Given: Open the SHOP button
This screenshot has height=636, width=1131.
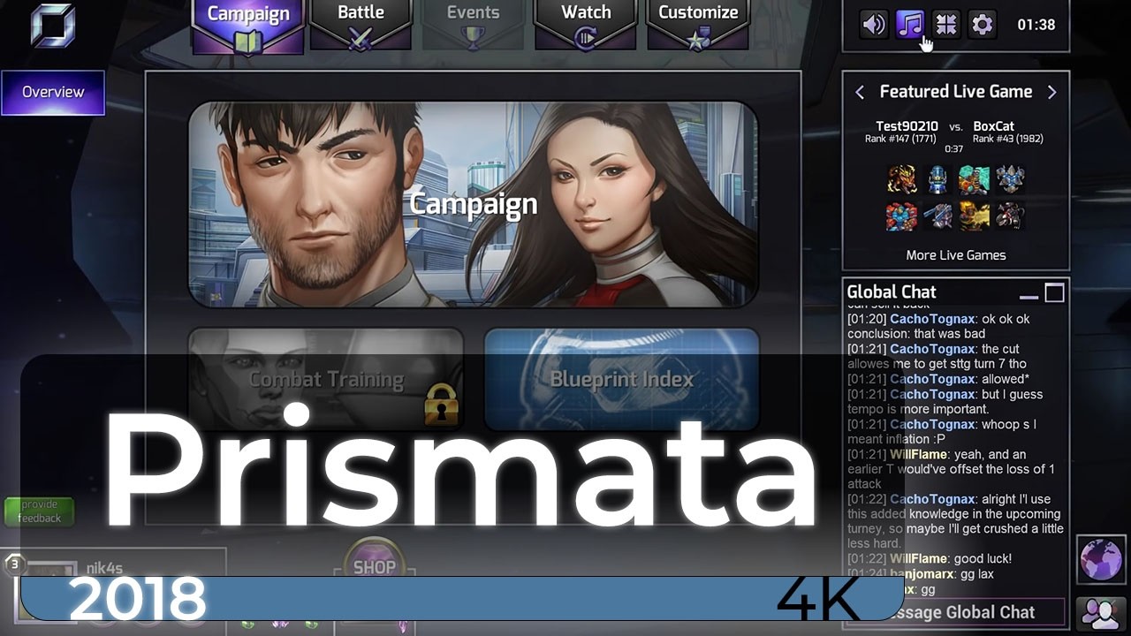Looking at the screenshot, I should 375,567.
